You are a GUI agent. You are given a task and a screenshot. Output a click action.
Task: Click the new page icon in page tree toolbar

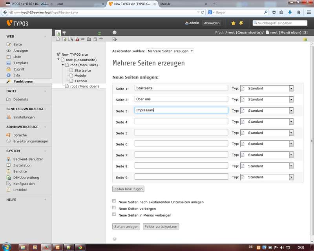tap(58, 33)
